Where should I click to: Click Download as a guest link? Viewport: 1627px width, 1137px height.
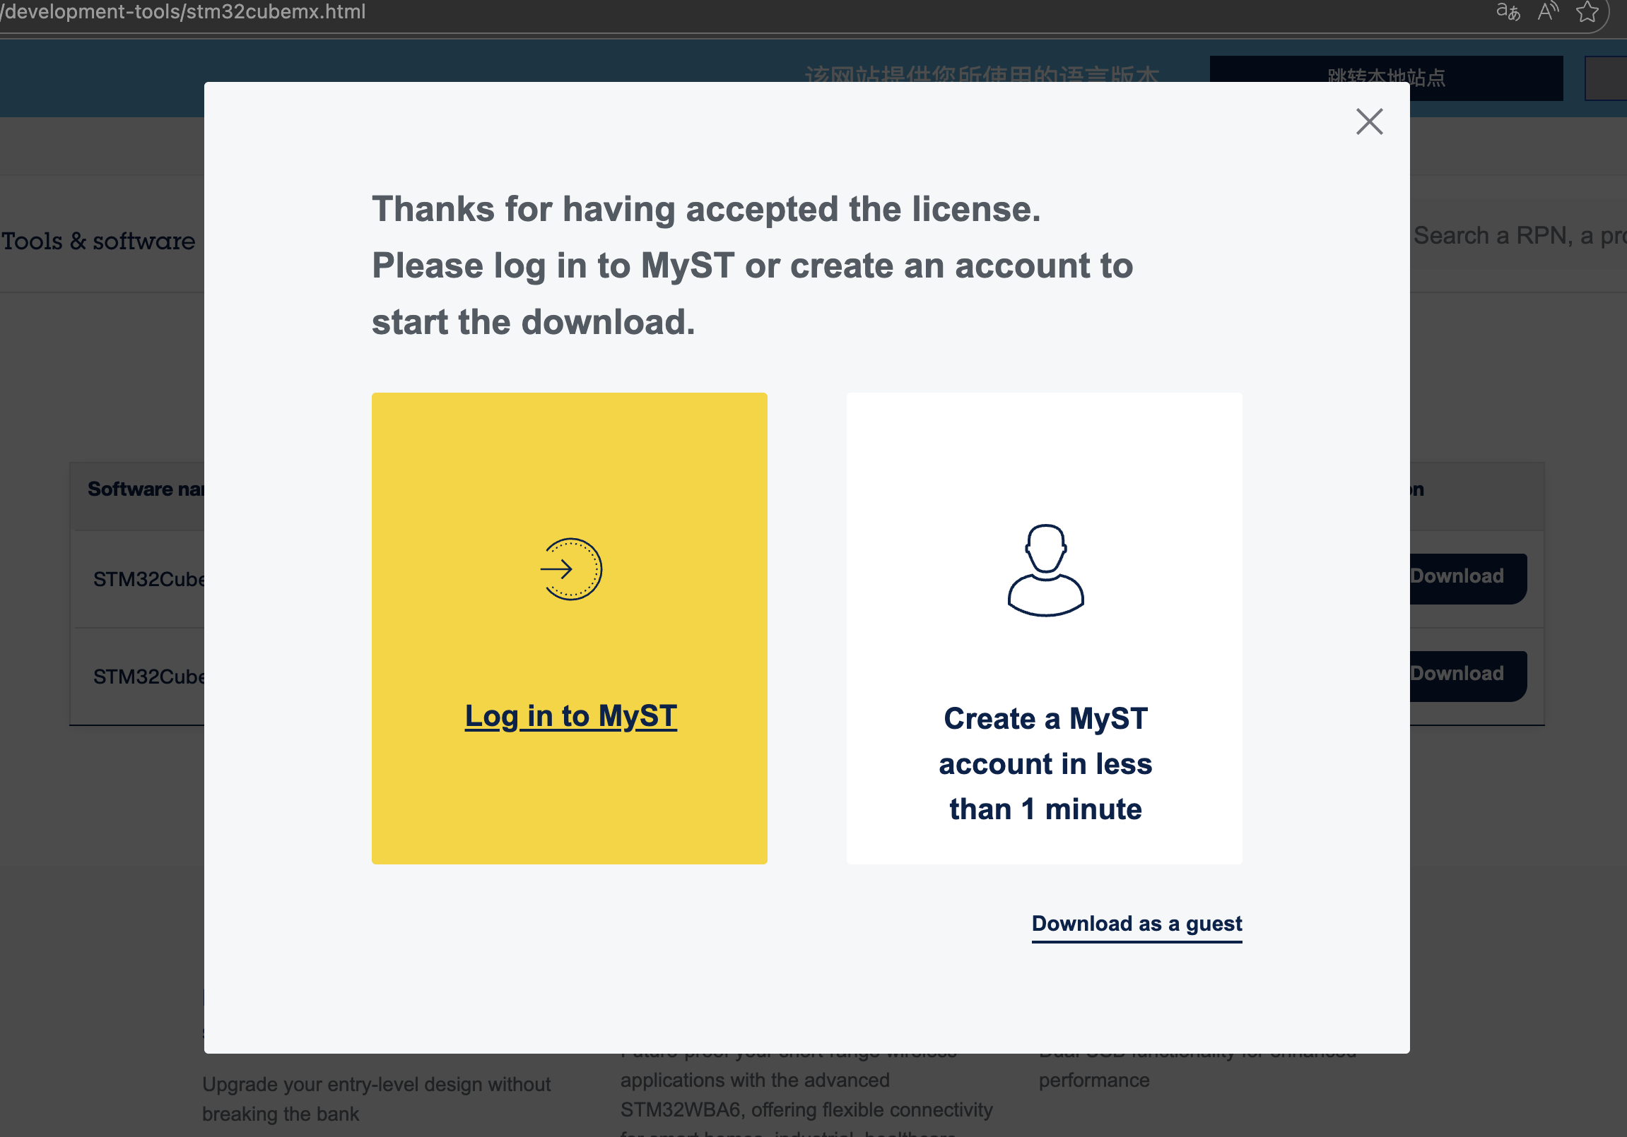pos(1136,923)
